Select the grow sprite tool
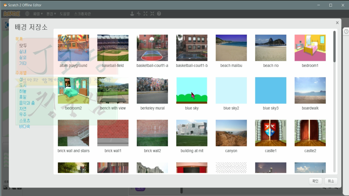Viewport: 349px width, 196px height. tap(146, 14)
